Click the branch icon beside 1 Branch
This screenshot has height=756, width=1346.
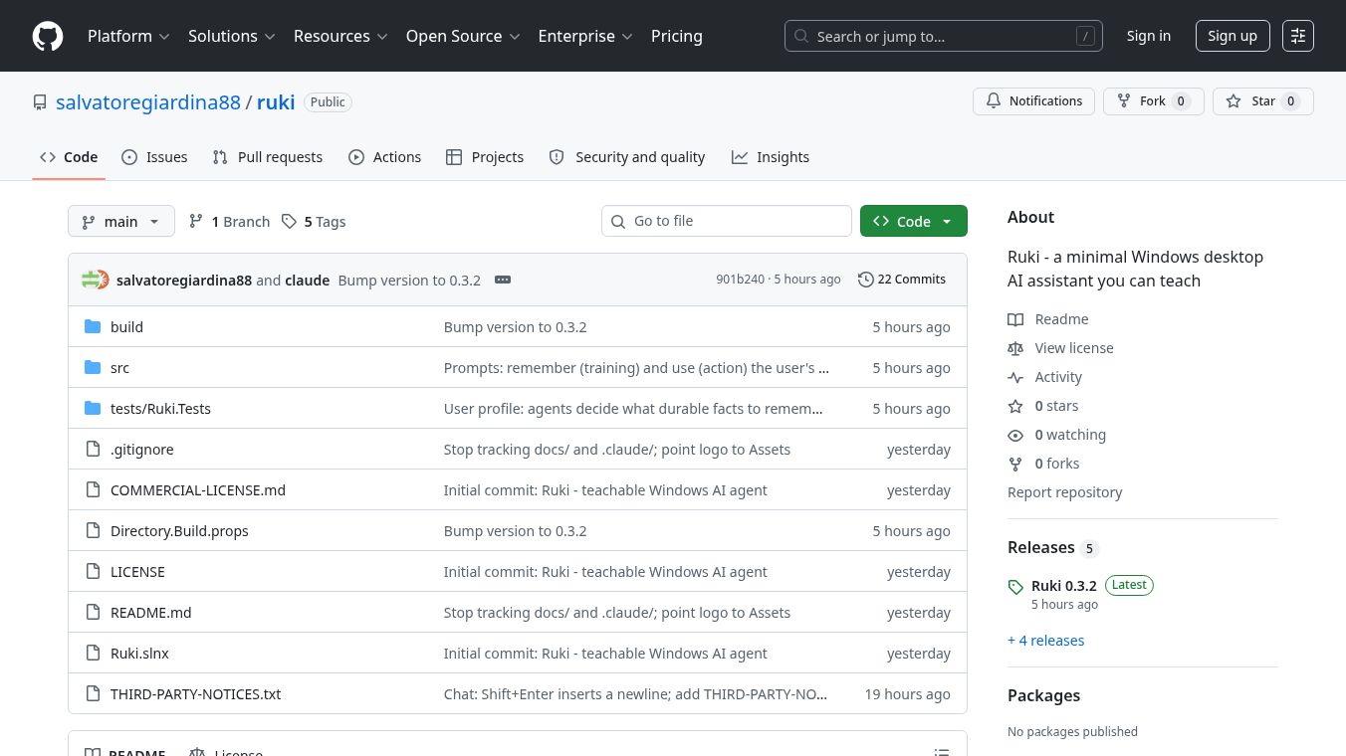point(196,221)
